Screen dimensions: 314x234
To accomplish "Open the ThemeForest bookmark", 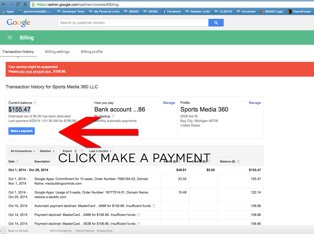I will pos(299,11).
